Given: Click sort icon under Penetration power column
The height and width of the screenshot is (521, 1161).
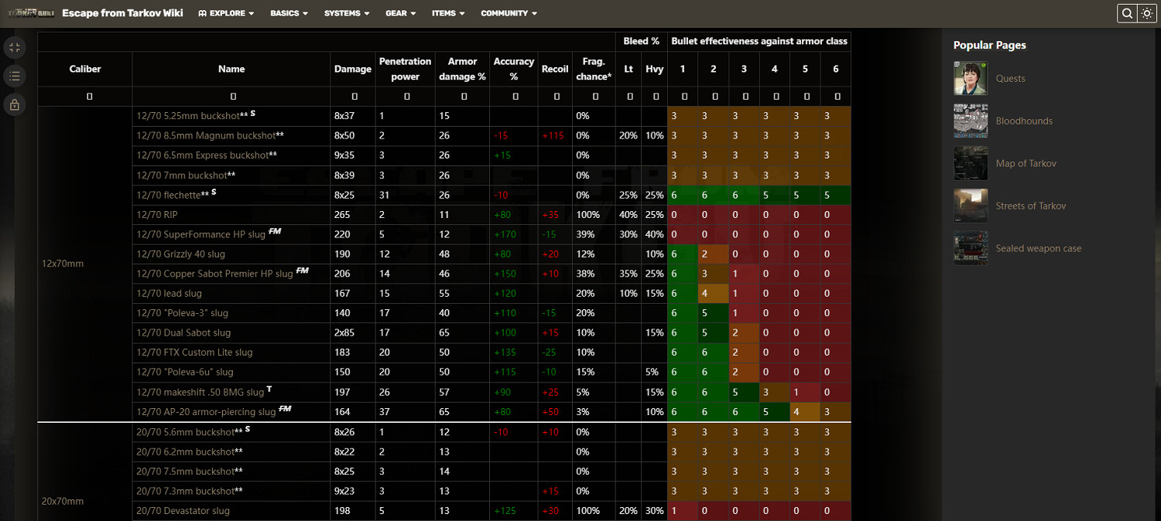Looking at the screenshot, I should [x=405, y=97].
